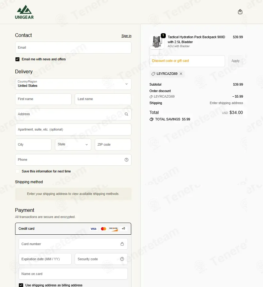
Task: Click the item quantity badge on backpack
Action: click(163, 35)
